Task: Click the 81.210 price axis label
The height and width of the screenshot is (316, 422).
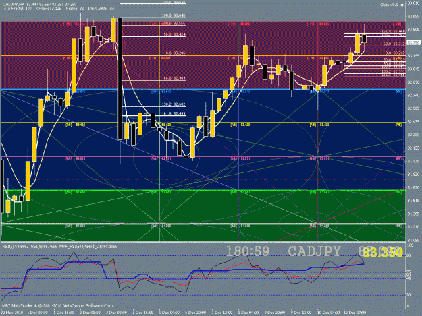Action: coord(414,227)
